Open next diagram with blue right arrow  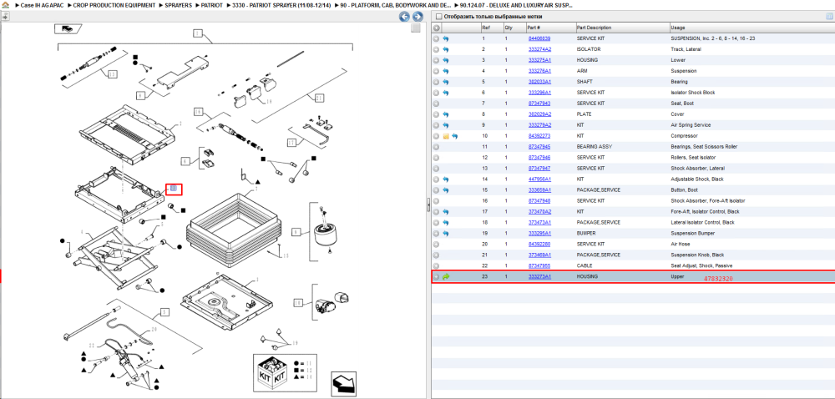point(417,17)
